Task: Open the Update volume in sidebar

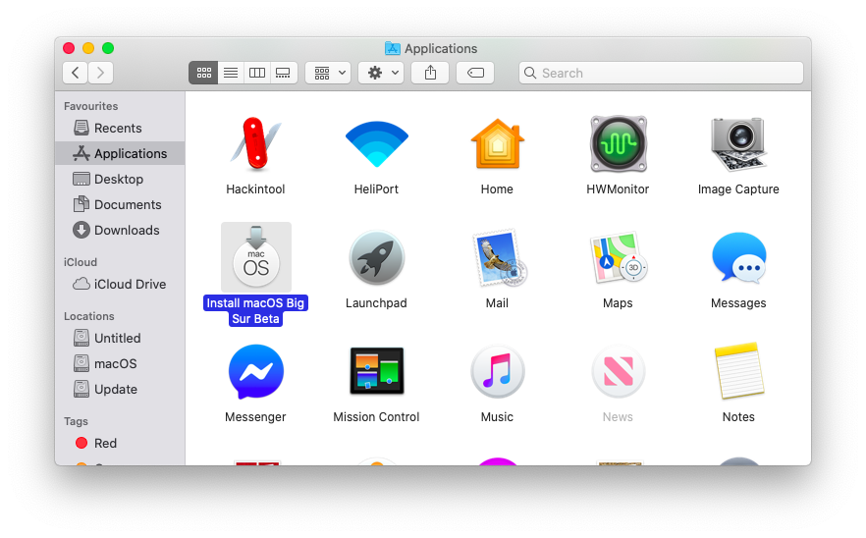Action: click(120, 389)
